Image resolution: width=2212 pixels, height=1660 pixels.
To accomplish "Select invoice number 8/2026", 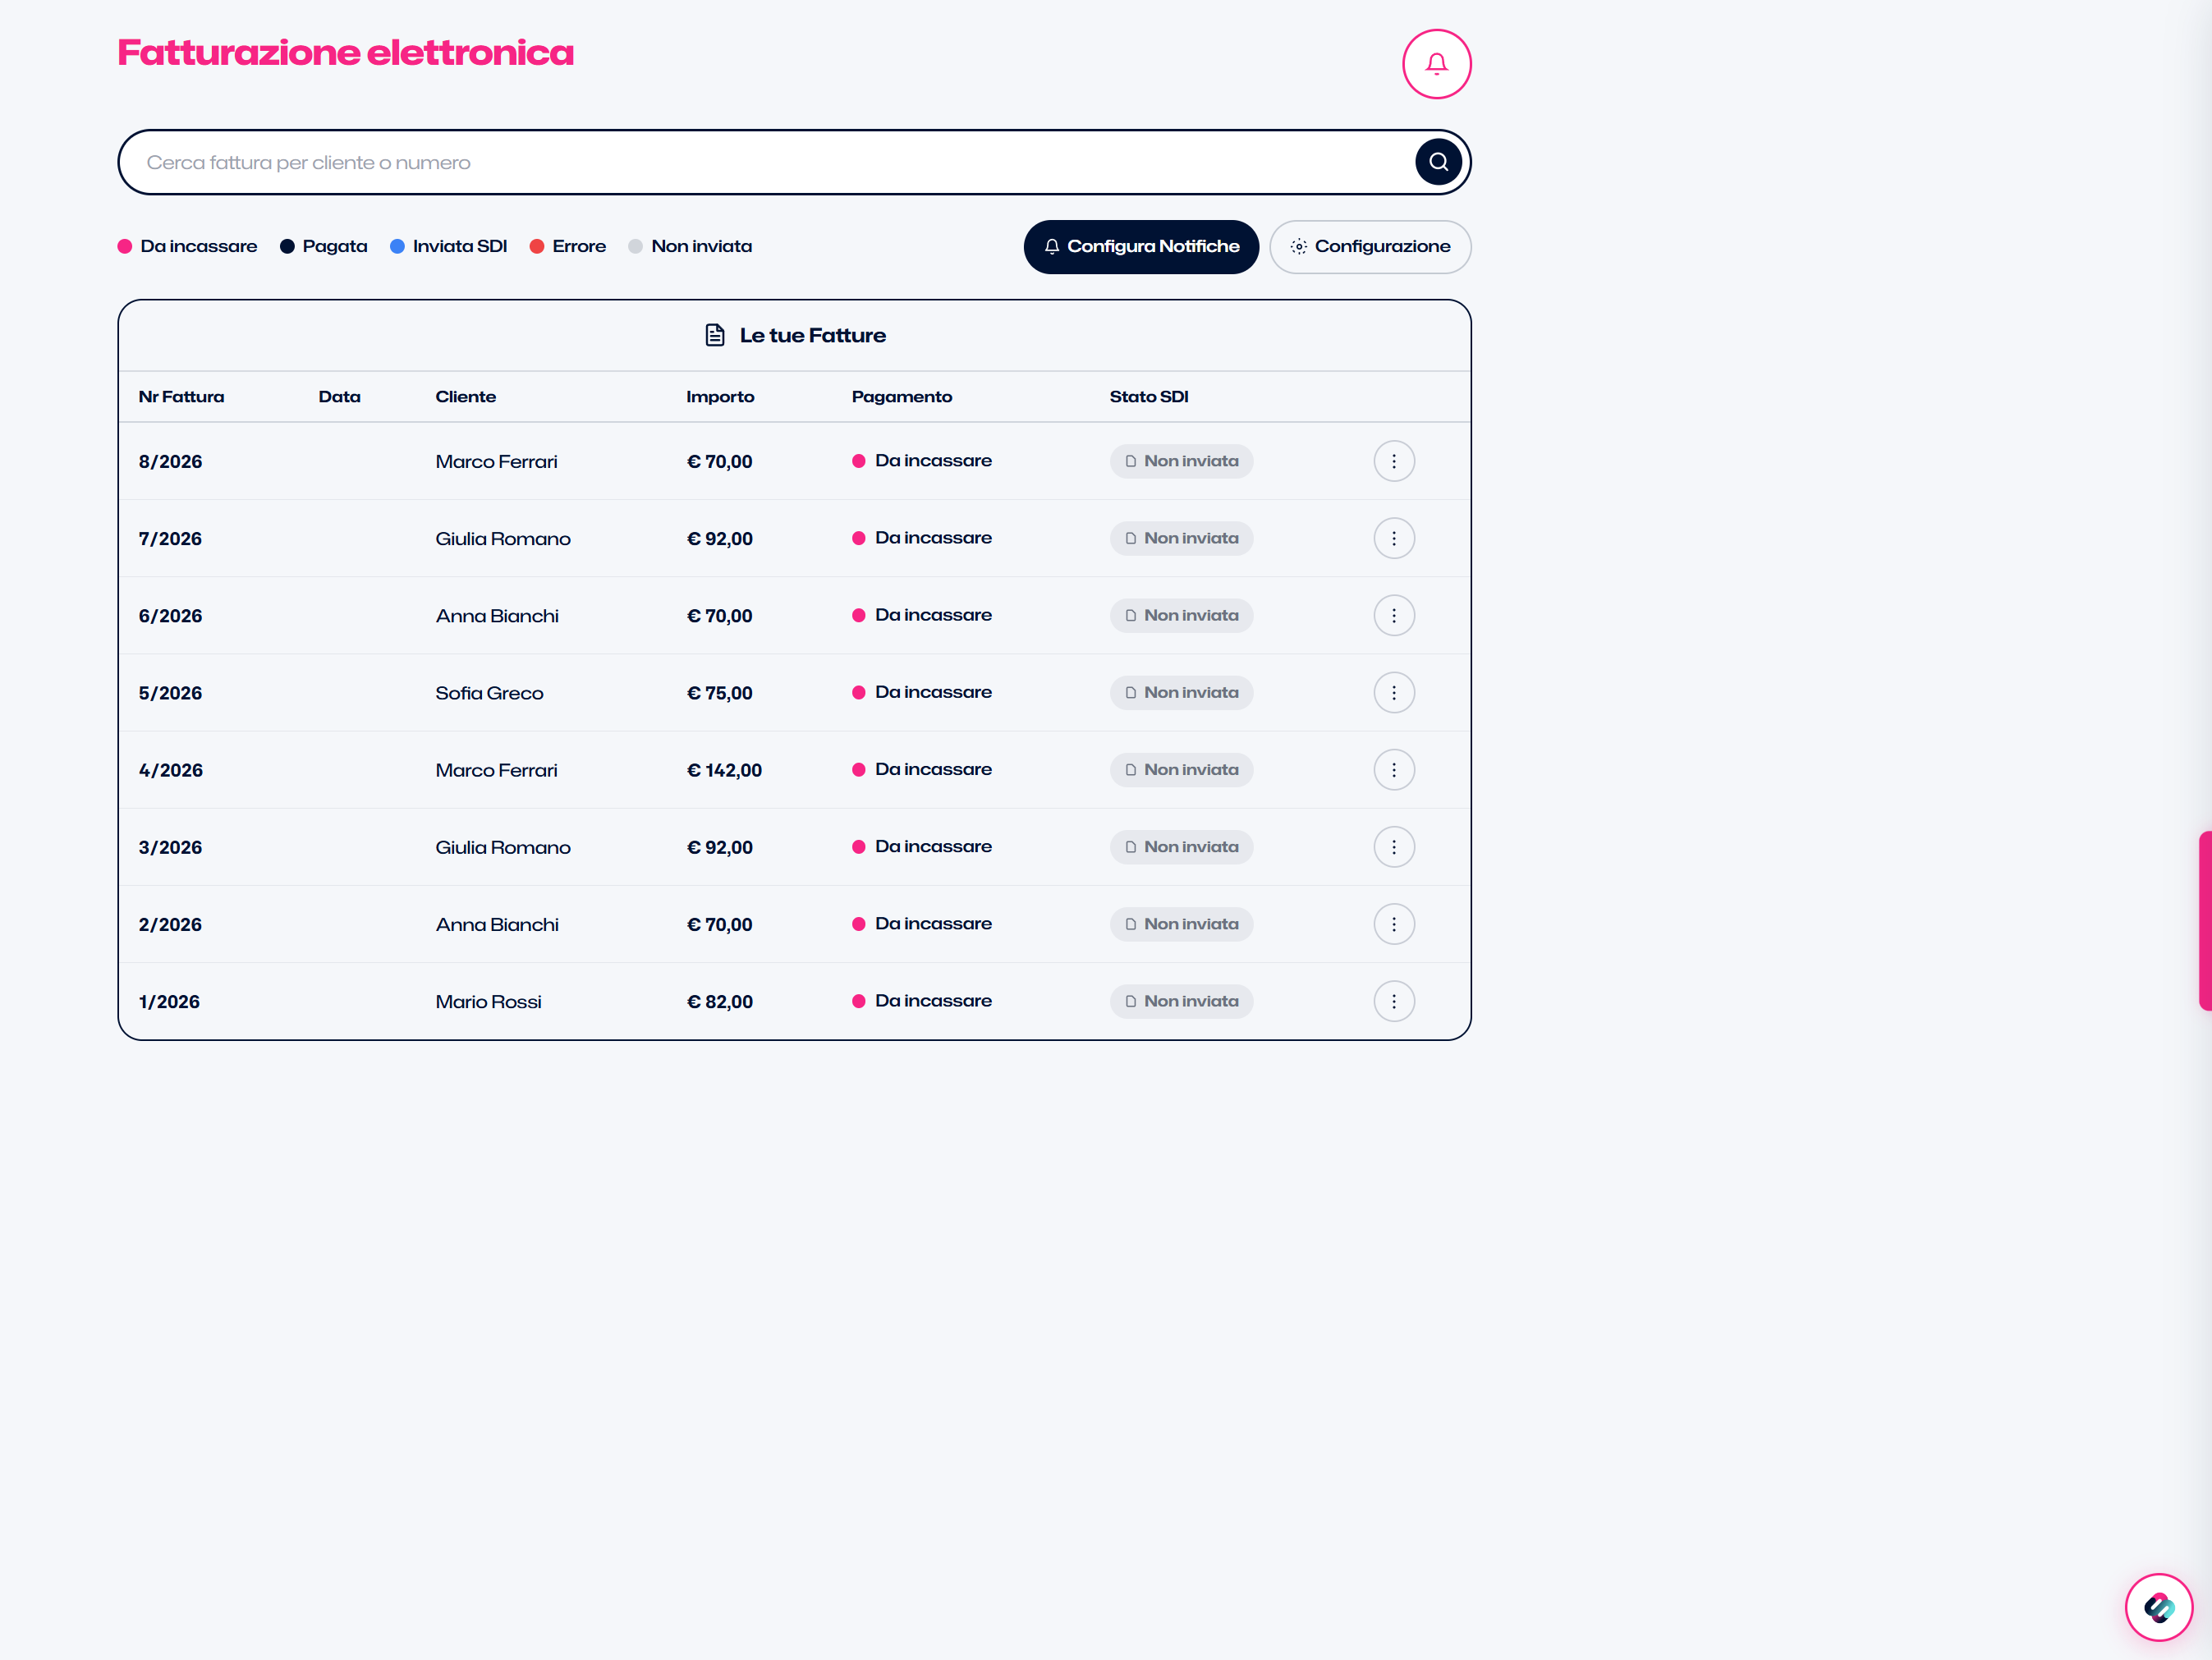I will point(170,462).
